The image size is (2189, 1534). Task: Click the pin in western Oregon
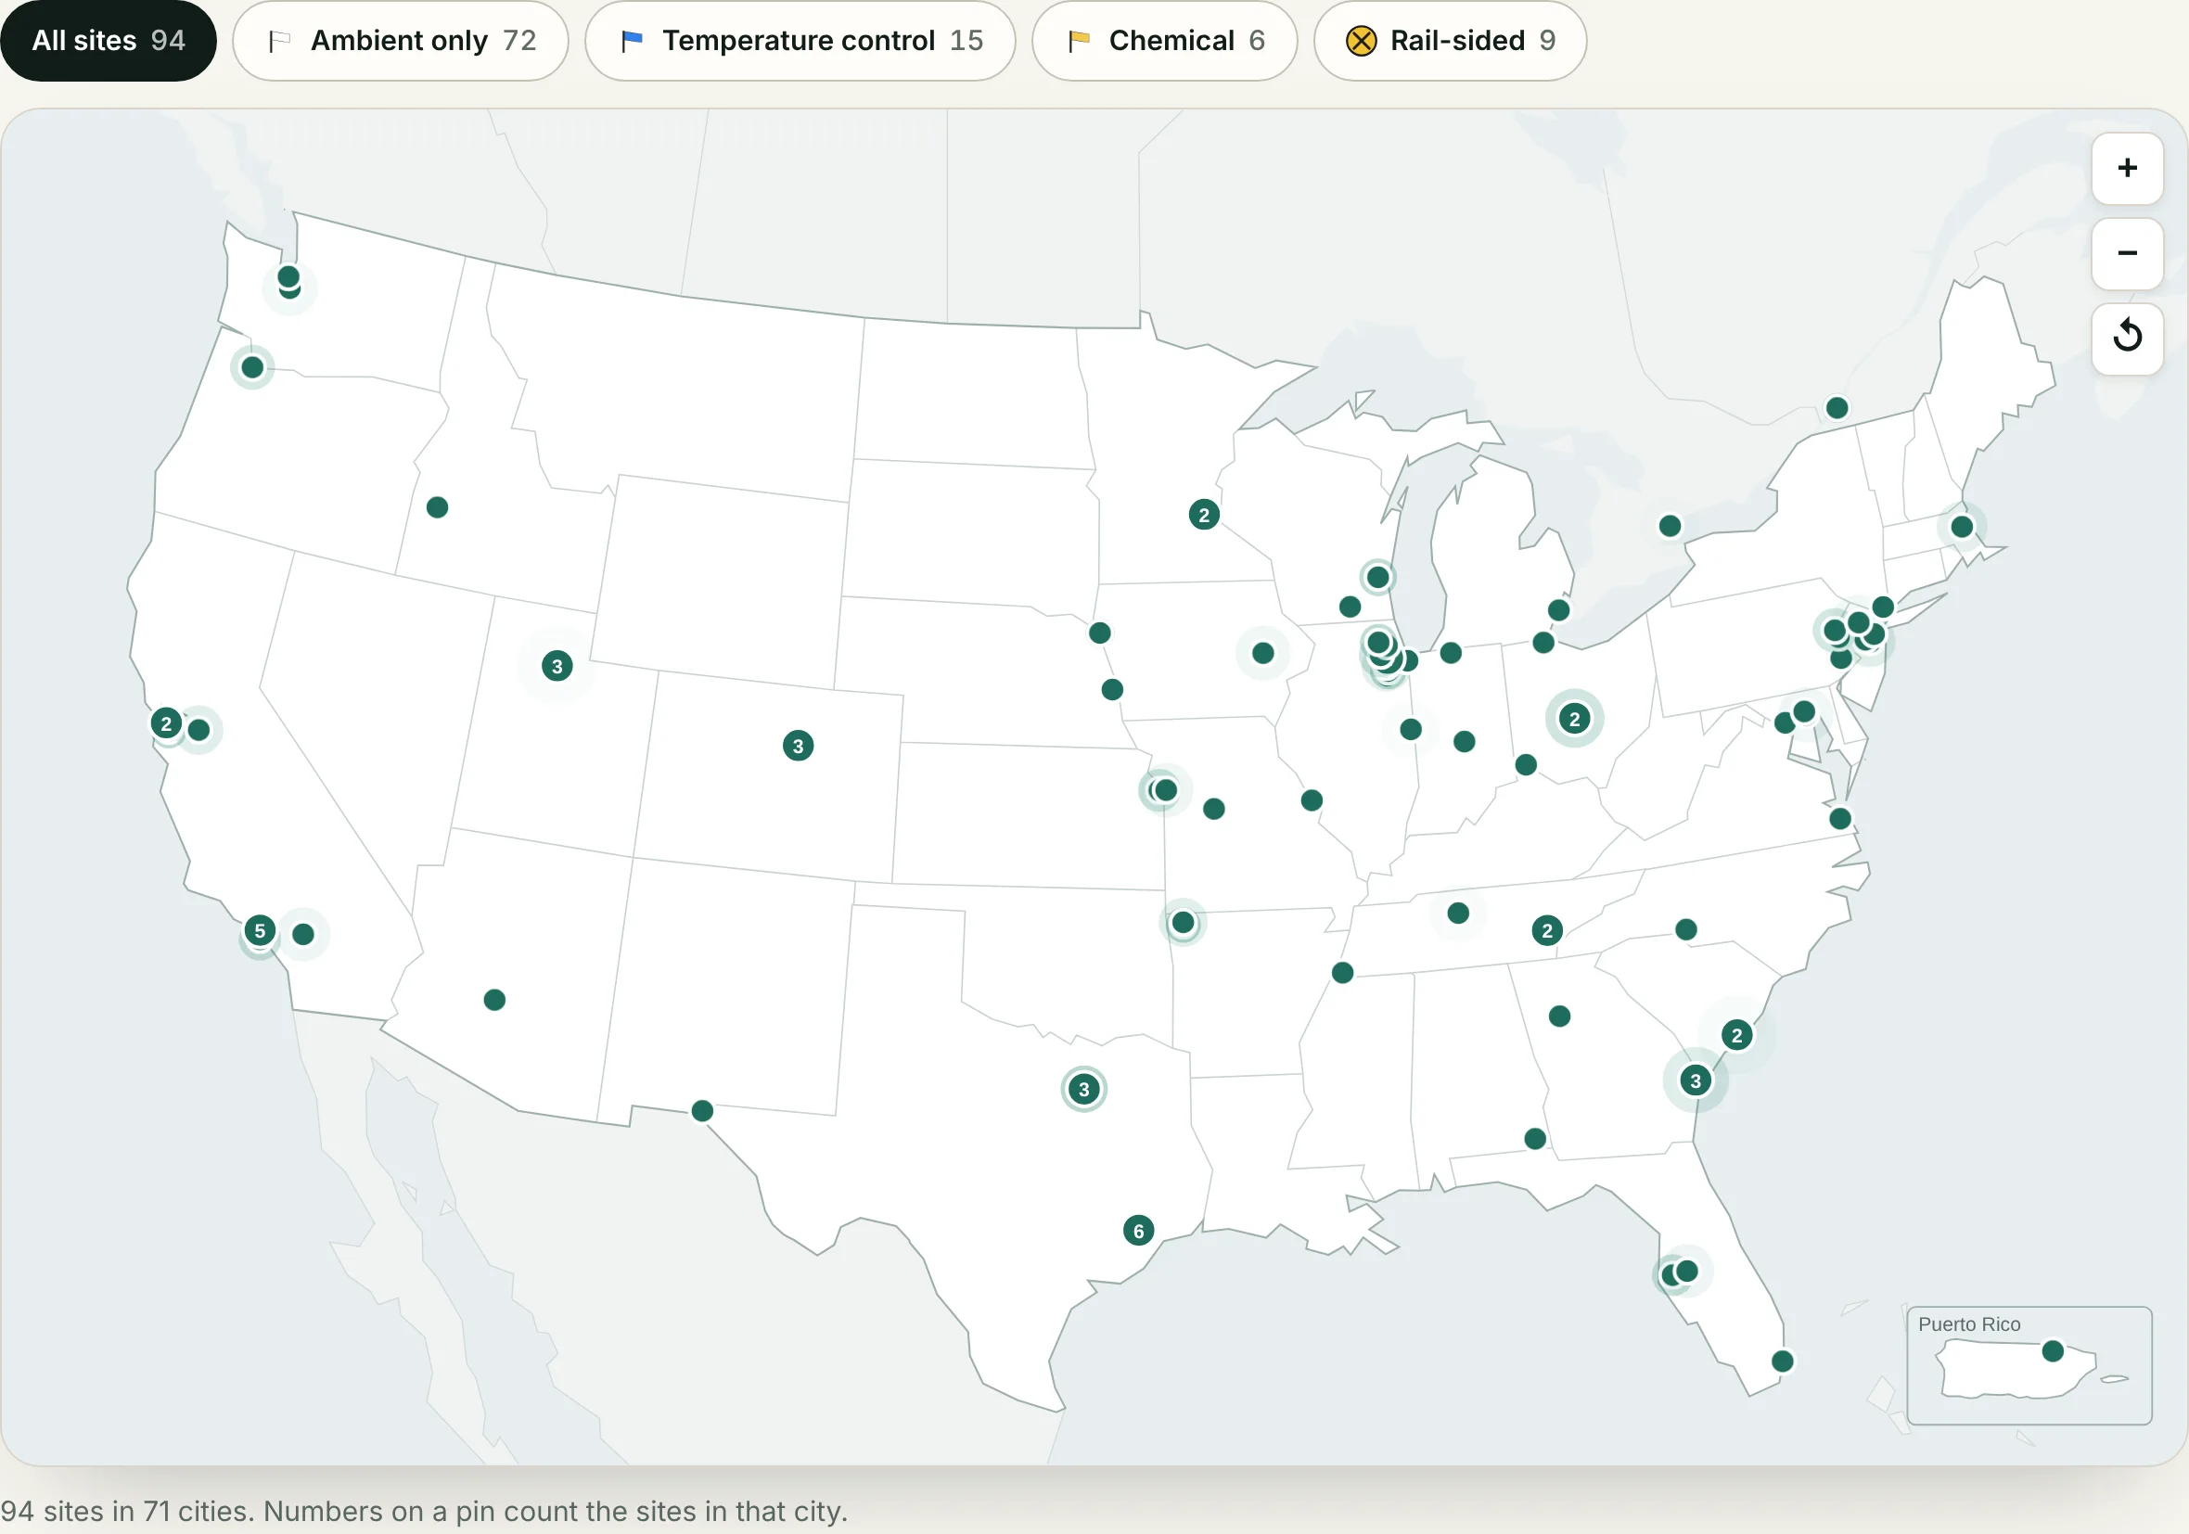[x=251, y=367]
